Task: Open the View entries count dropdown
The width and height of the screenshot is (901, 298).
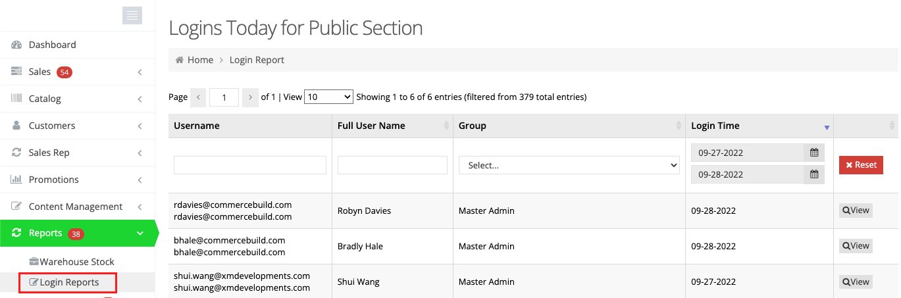Action: pos(328,97)
